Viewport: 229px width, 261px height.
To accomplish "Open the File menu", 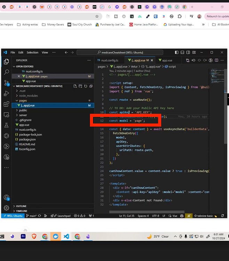I will [x=13, y=53].
